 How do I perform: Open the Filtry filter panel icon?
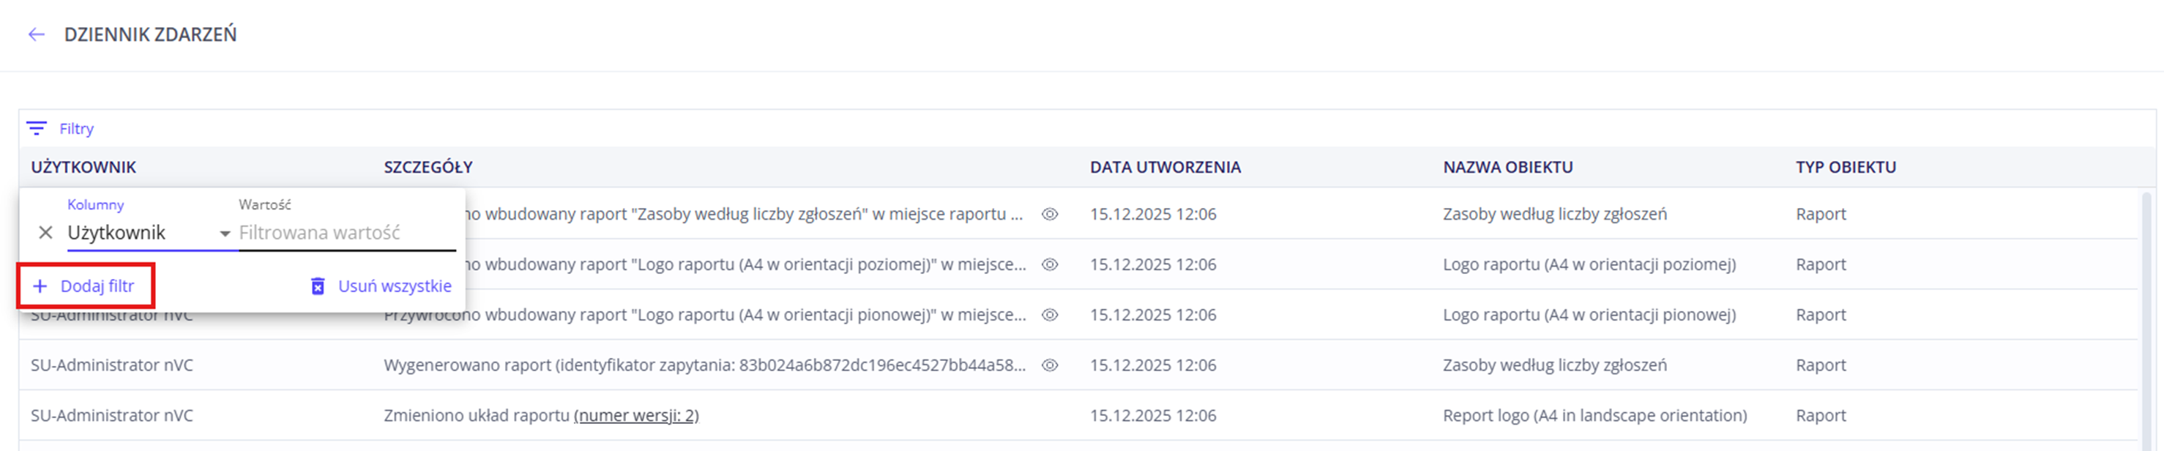tap(37, 129)
